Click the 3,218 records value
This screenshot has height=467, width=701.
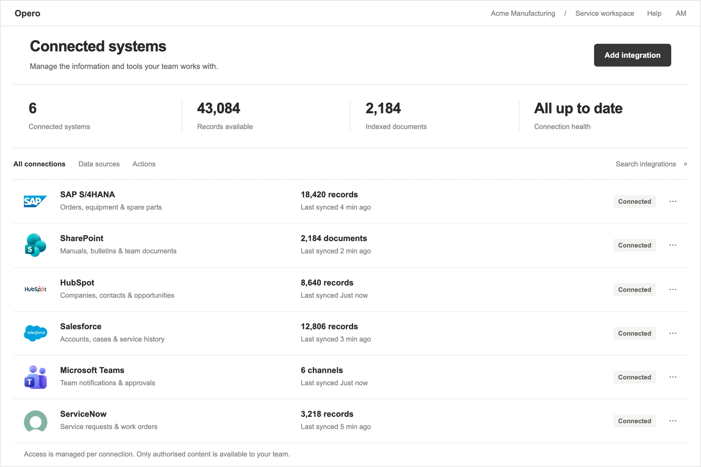pos(327,414)
